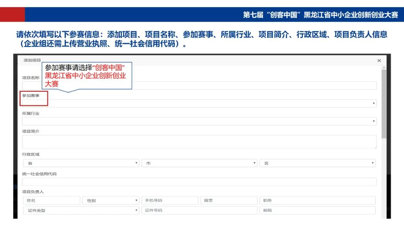Click the 统一社会信用代码 label
Screen dimensions: 404x227
pyautogui.click(x=39, y=174)
